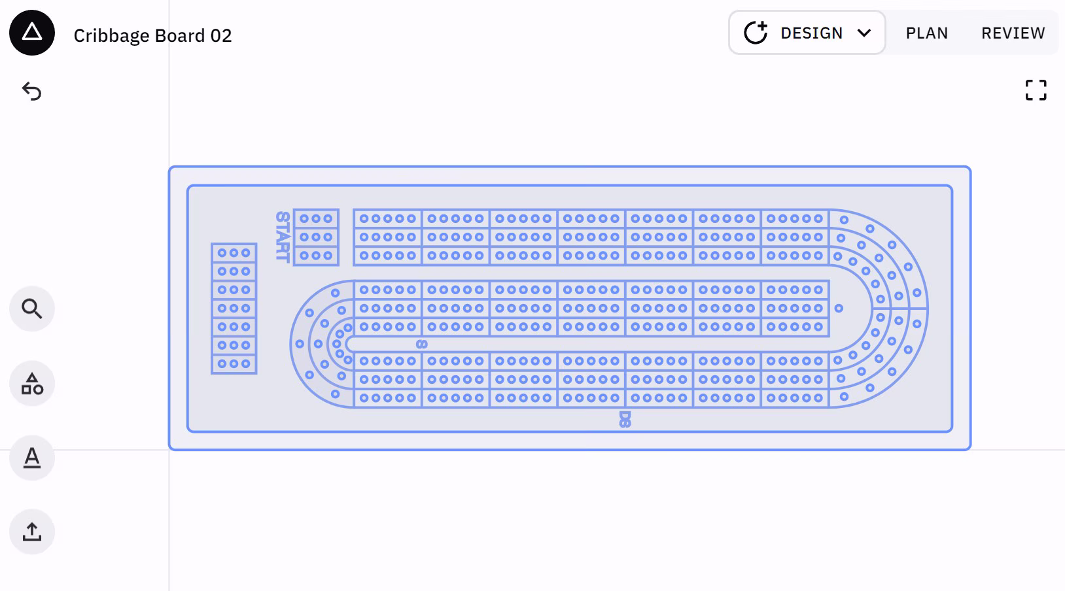This screenshot has height=591, width=1065.
Task: Click the undo arrow icon
Action: pyautogui.click(x=31, y=91)
